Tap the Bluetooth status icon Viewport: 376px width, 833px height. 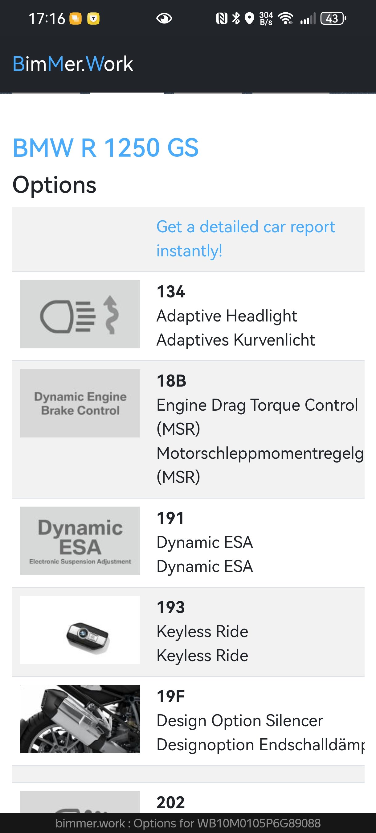pyautogui.click(x=236, y=19)
